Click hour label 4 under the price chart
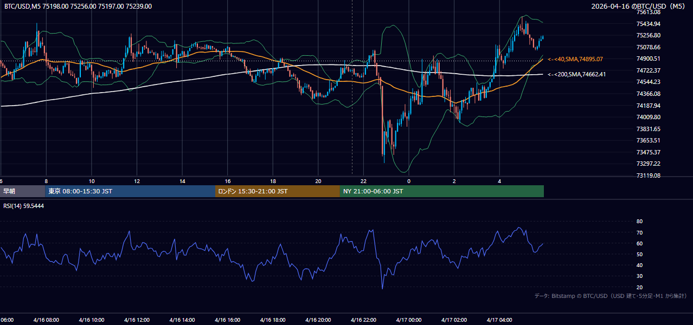The height and width of the screenshot is (325, 693). (499, 181)
